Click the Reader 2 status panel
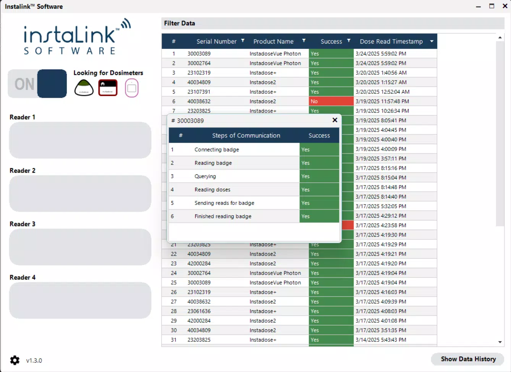The width and height of the screenshot is (511, 372). tap(80, 193)
